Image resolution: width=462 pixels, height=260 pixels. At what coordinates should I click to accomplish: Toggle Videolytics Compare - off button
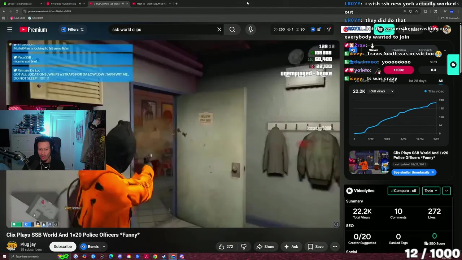[x=404, y=191]
